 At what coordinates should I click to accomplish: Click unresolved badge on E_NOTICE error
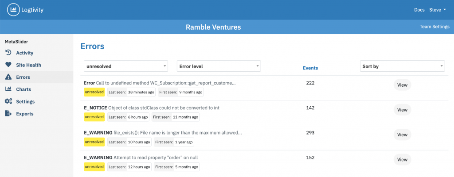point(94,117)
